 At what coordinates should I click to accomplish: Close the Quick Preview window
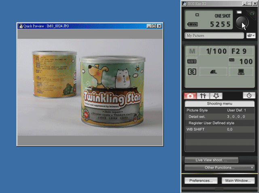[x=159, y=26]
